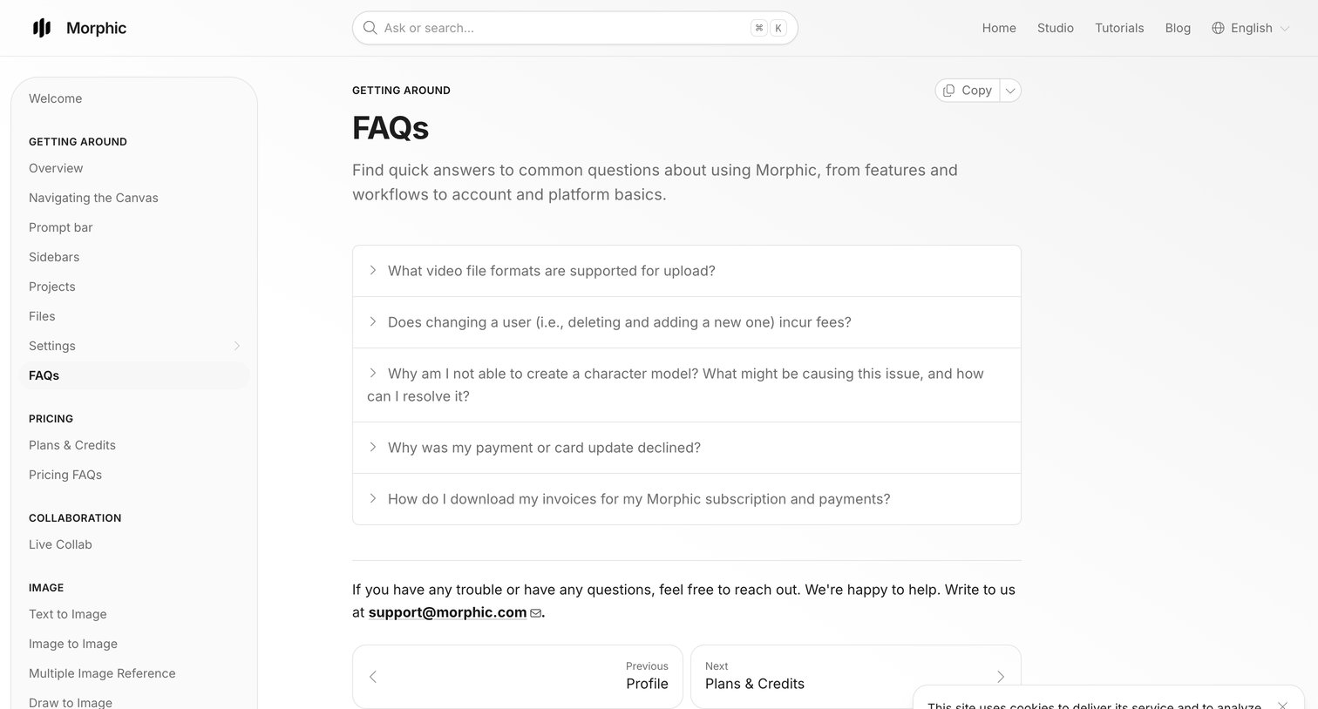Viewport: 1318px width, 709px height.
Task: Expand the video file formats question
Action: point(687,271)
